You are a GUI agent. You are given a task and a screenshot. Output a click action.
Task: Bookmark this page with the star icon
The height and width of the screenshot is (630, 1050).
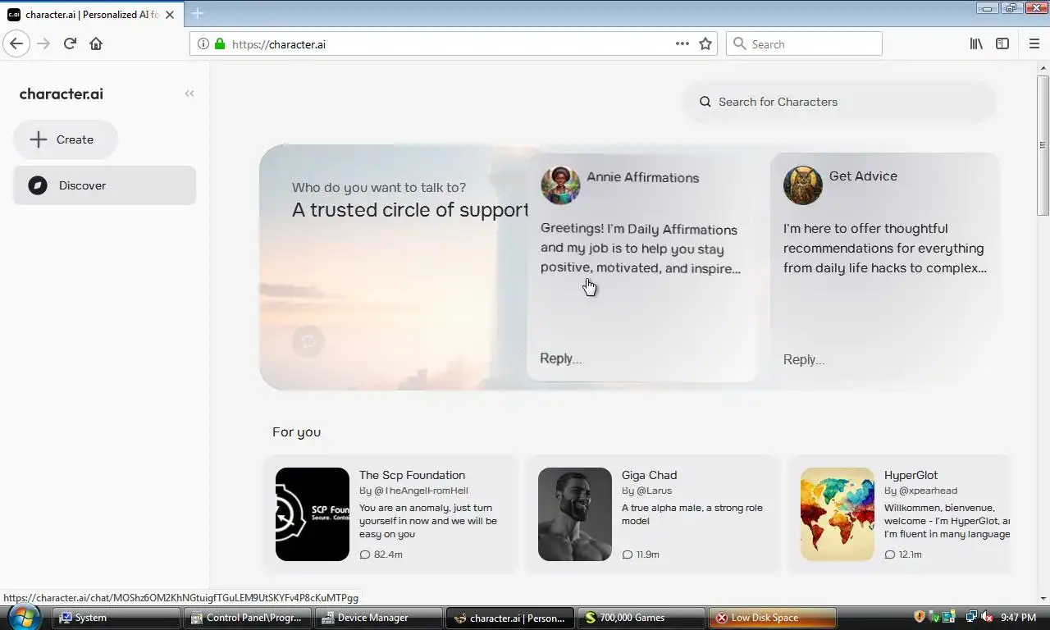tap(705, 43)
